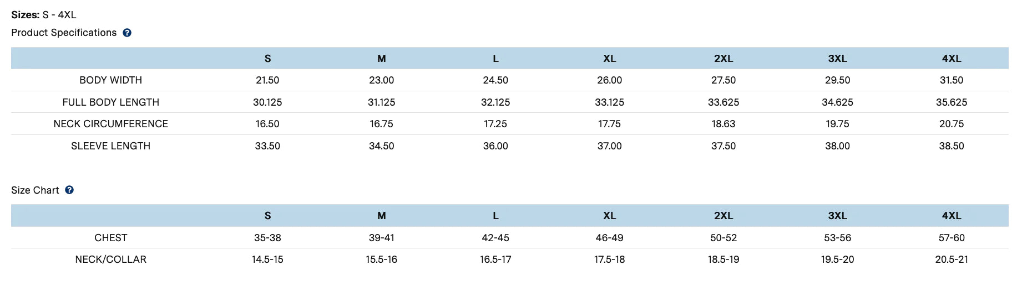Click 2XL header in Product Specifications table

724,59
